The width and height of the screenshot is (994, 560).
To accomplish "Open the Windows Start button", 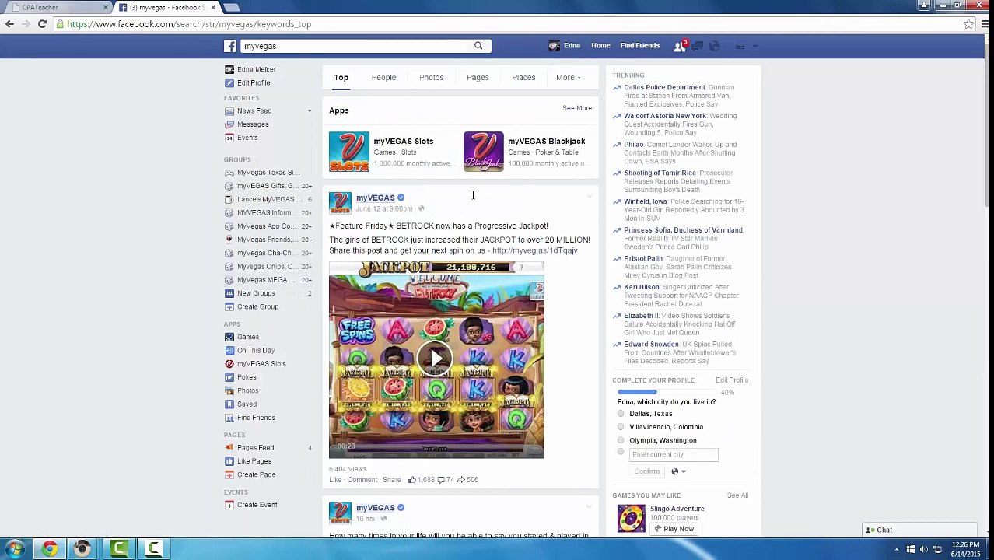I will coord(14,549).
